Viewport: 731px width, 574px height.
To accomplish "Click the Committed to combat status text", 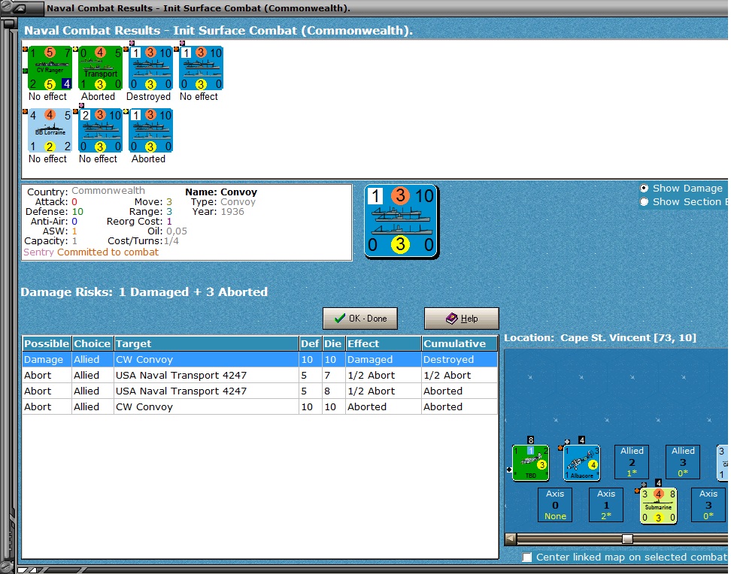I will [x=108, y=252].
